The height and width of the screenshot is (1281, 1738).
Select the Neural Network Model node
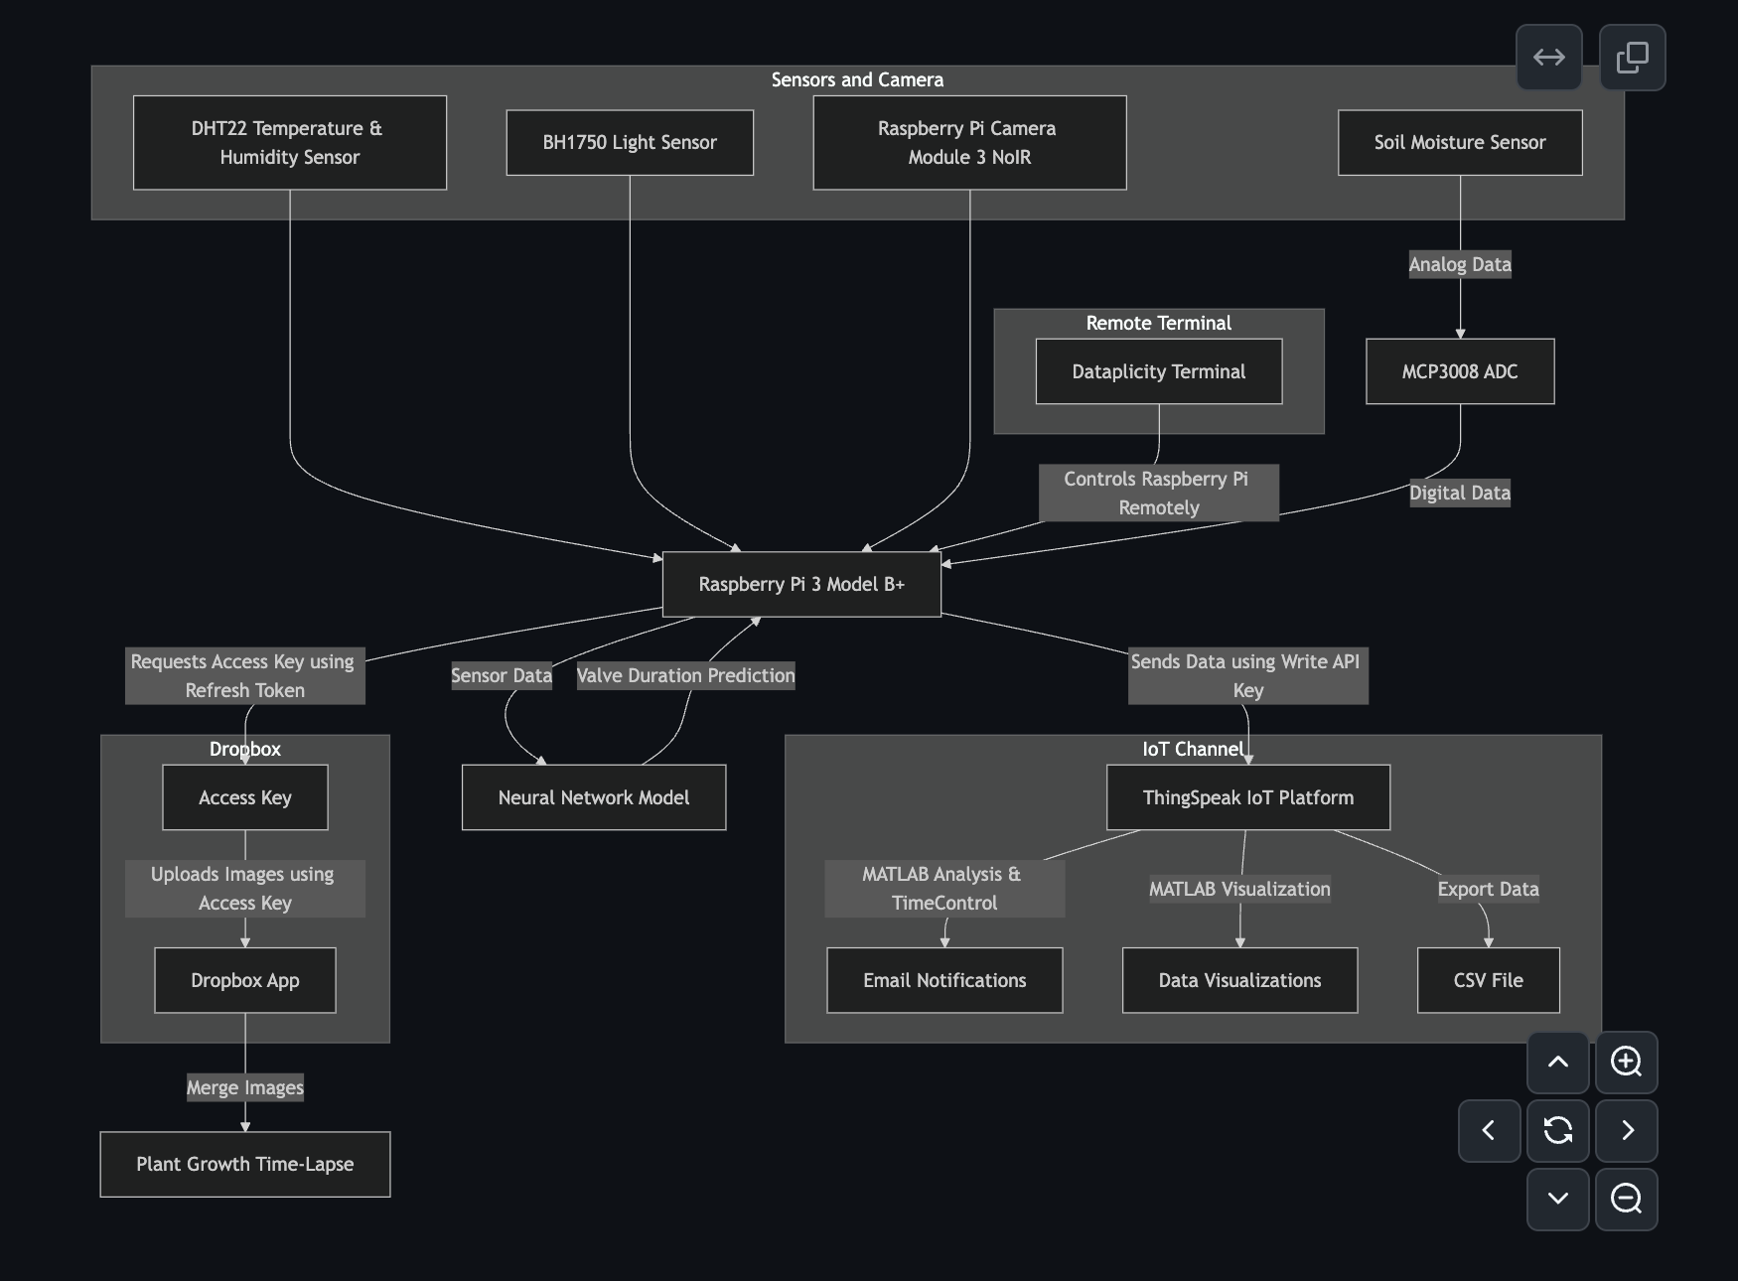(593, 797)
